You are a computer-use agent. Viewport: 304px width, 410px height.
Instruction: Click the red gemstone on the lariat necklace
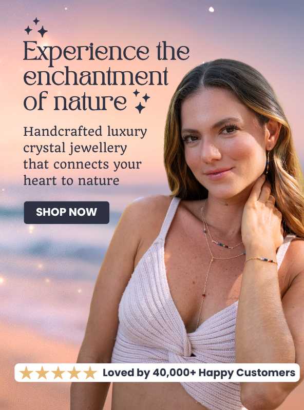tap(204, 295)
